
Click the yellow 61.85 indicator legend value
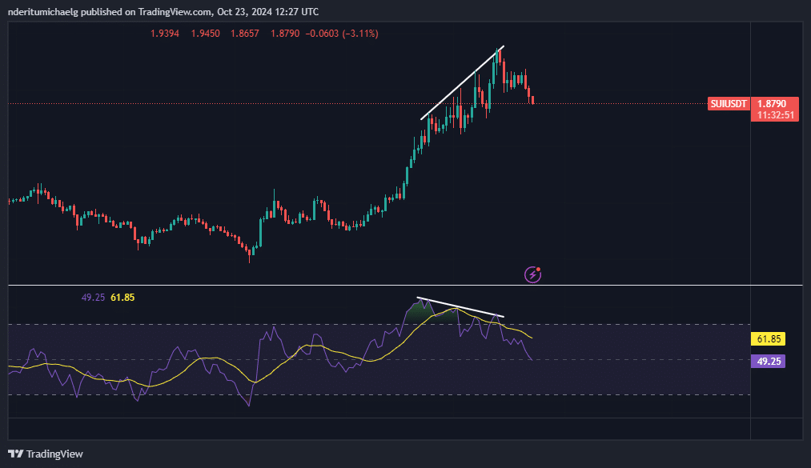(122, 298)
